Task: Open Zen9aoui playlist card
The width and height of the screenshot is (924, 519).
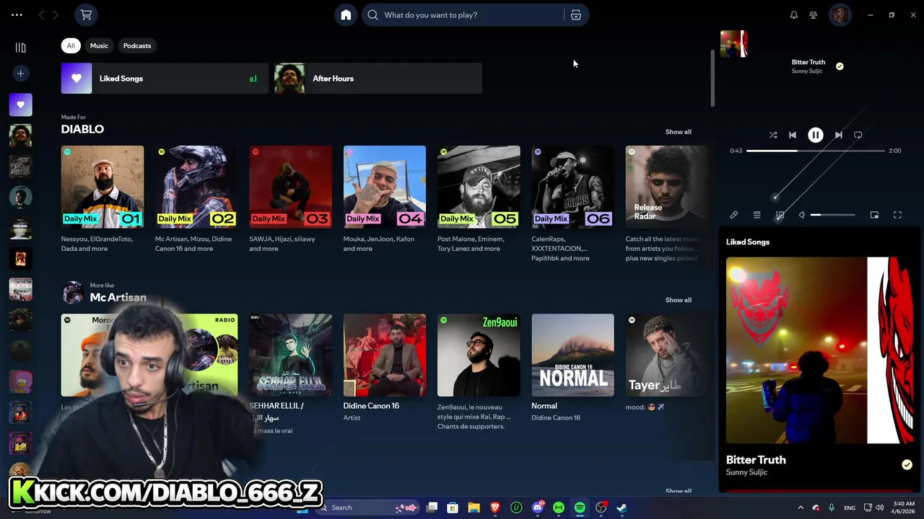Action: pos(479,371)
